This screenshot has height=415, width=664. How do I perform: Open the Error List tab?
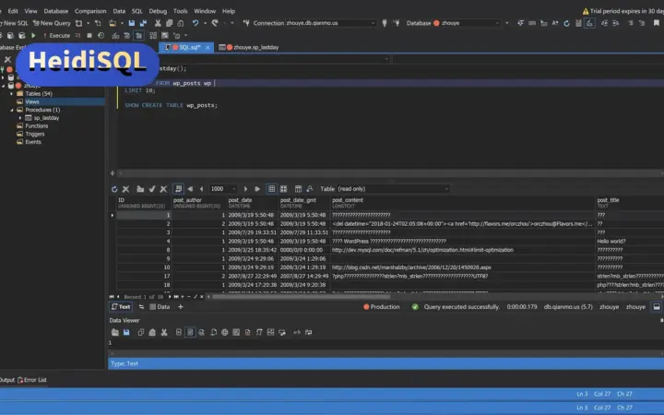(32, 380)
